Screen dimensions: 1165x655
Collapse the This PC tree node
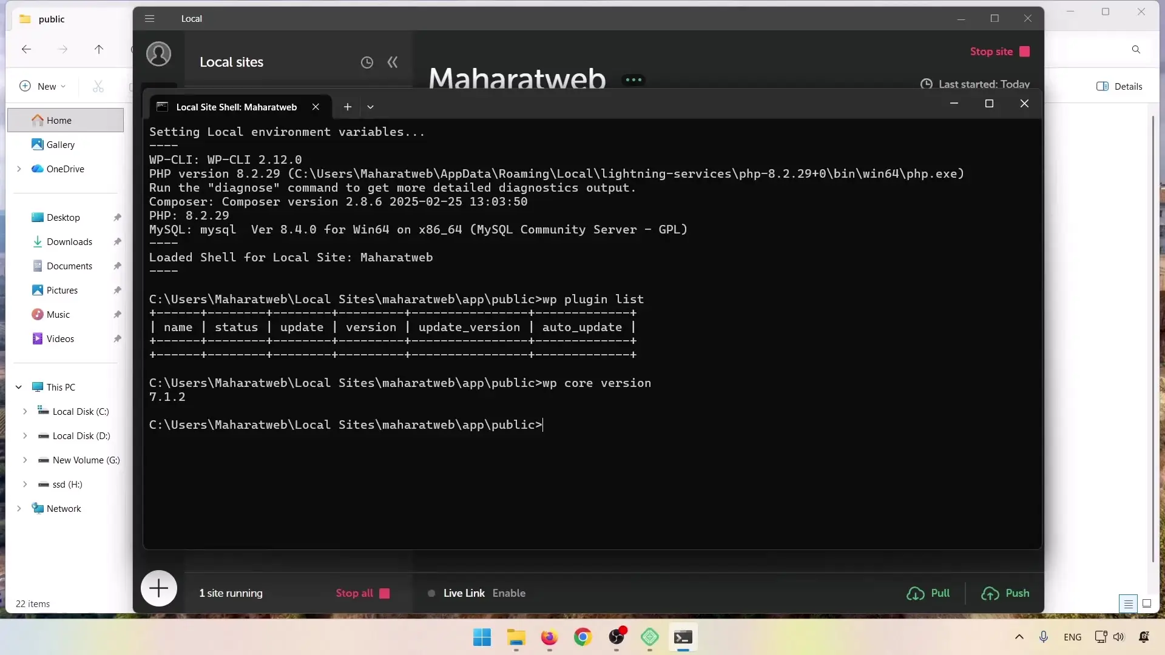click(x=19, y=387)
